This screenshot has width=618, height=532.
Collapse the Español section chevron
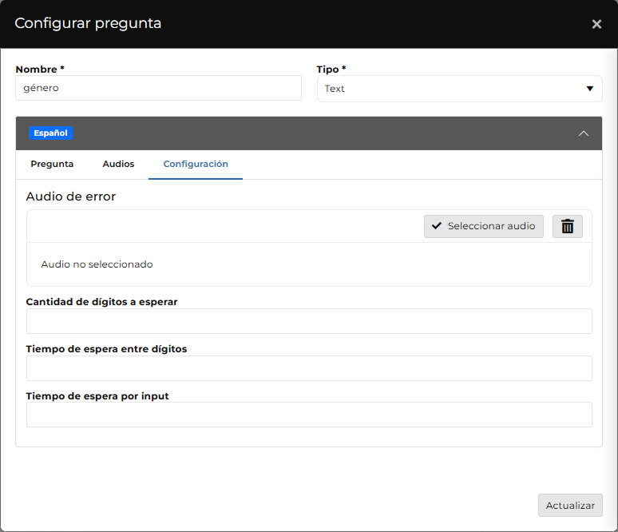click(x=584, y=133)
